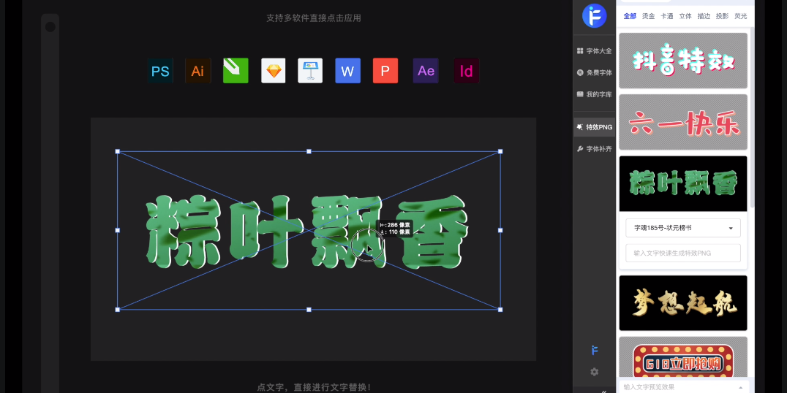
Task: Click the Sketch diamond icon
Action: pyautogui.click(x=274, y=71)
